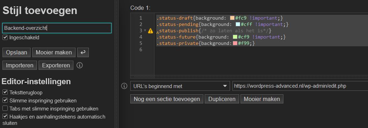
Task: Click the wrap-lines arrow button next to Mooier maken
Action: coord(83,53)
